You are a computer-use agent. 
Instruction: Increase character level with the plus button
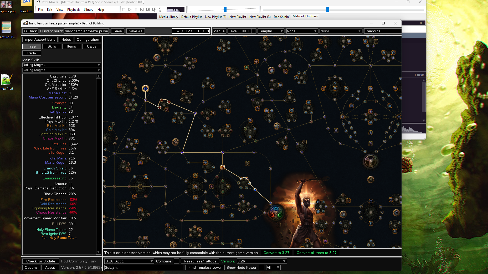(x=249, y=31)
